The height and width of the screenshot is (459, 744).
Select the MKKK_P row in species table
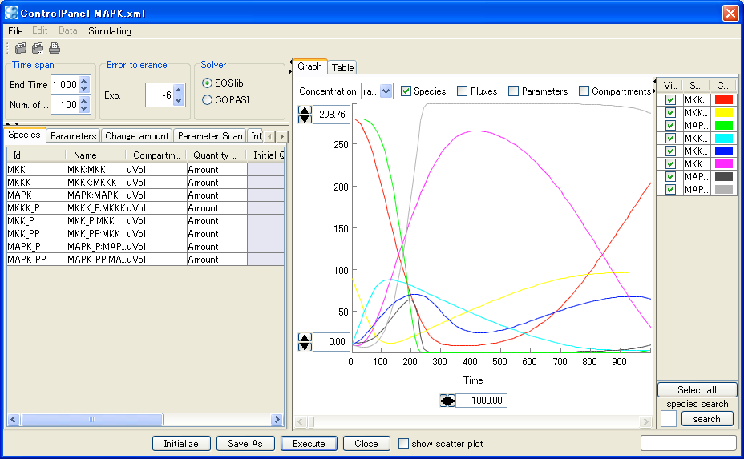click(x=145, y=208)
